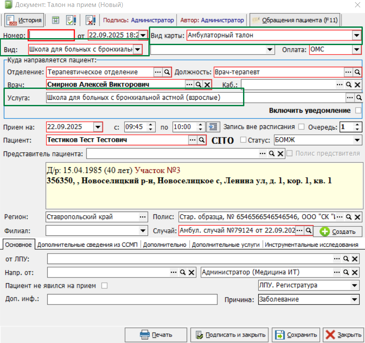This screenshot has width=365, height=343.
Task: Adjust the start time 09:45 spinner
Action: coord(151,127)
